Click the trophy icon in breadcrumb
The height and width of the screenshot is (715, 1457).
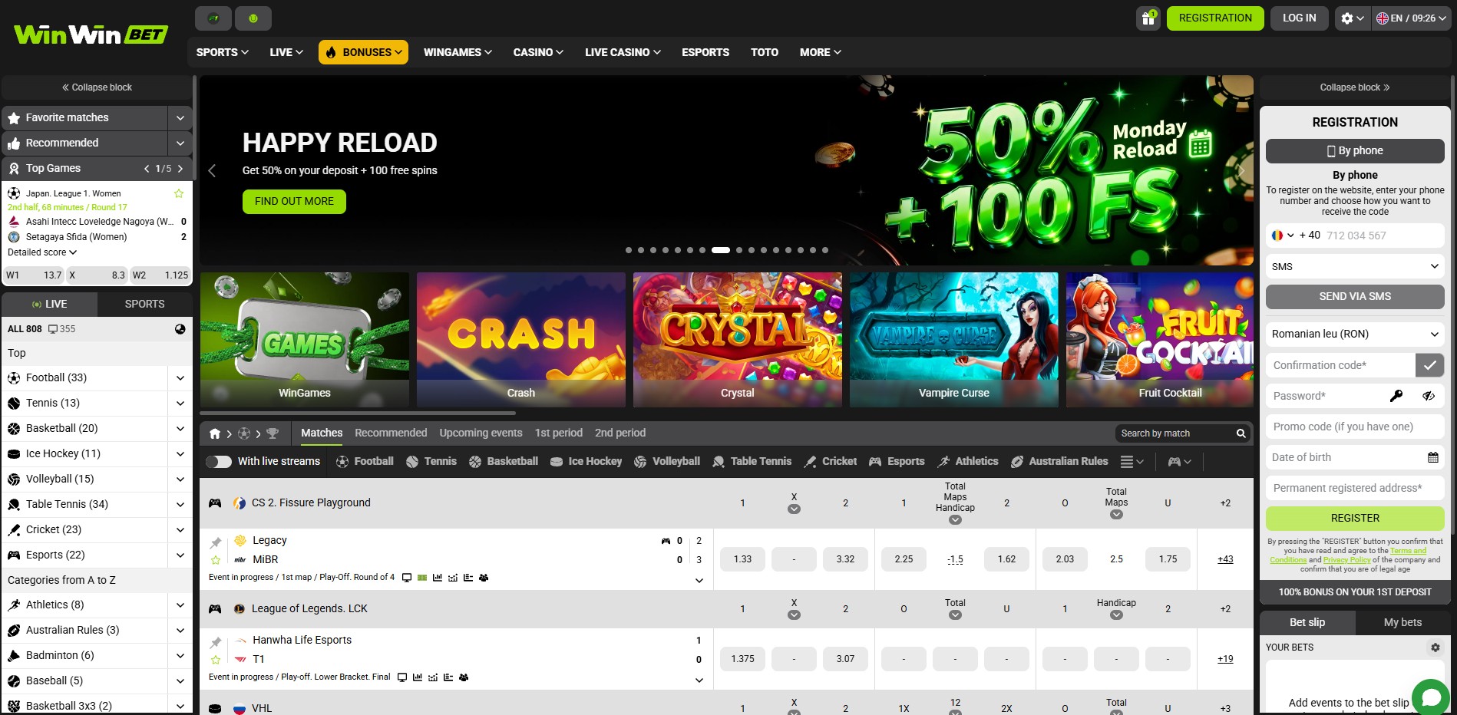(272, 433)
